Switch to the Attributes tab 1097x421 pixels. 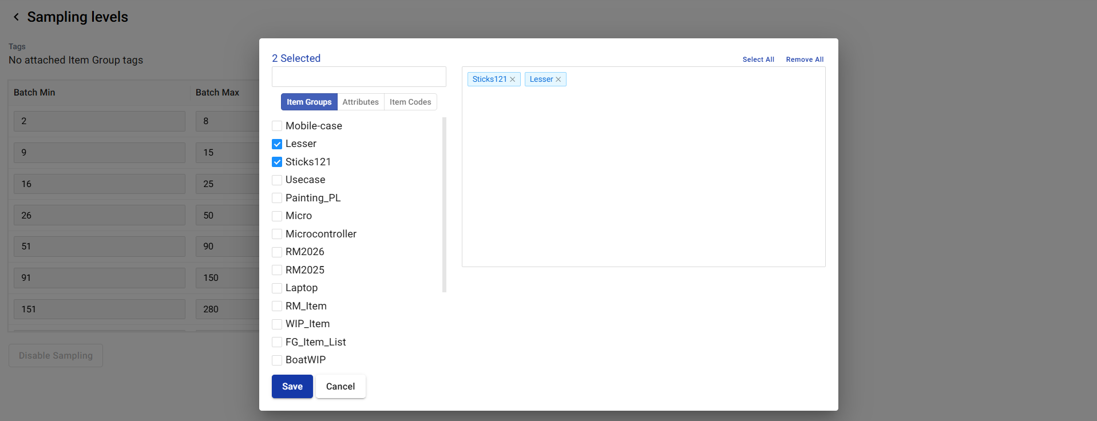(x=361, y=102)
